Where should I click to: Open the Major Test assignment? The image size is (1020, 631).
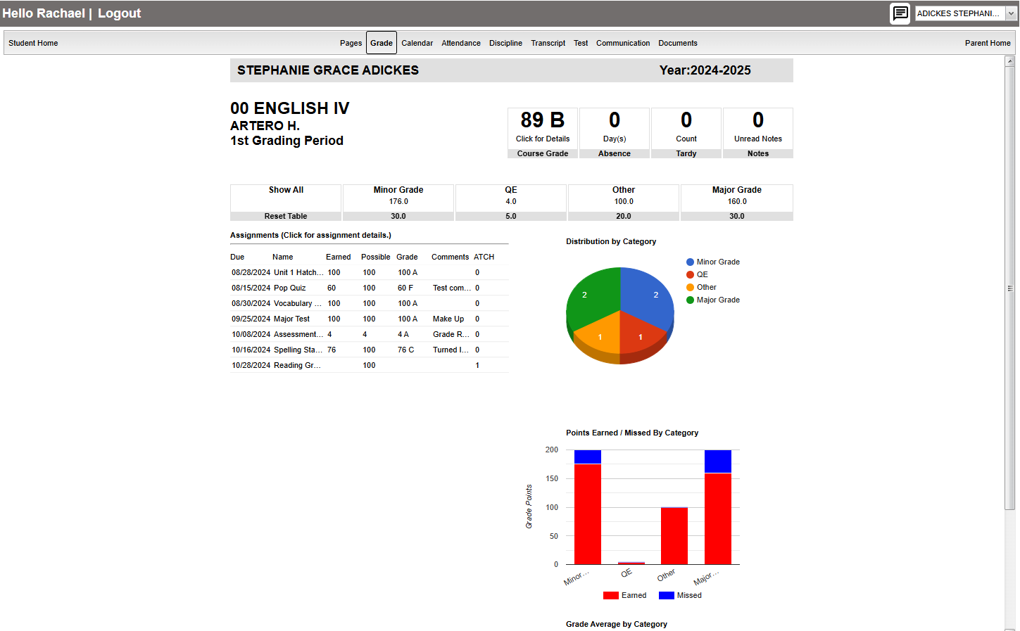369,319
